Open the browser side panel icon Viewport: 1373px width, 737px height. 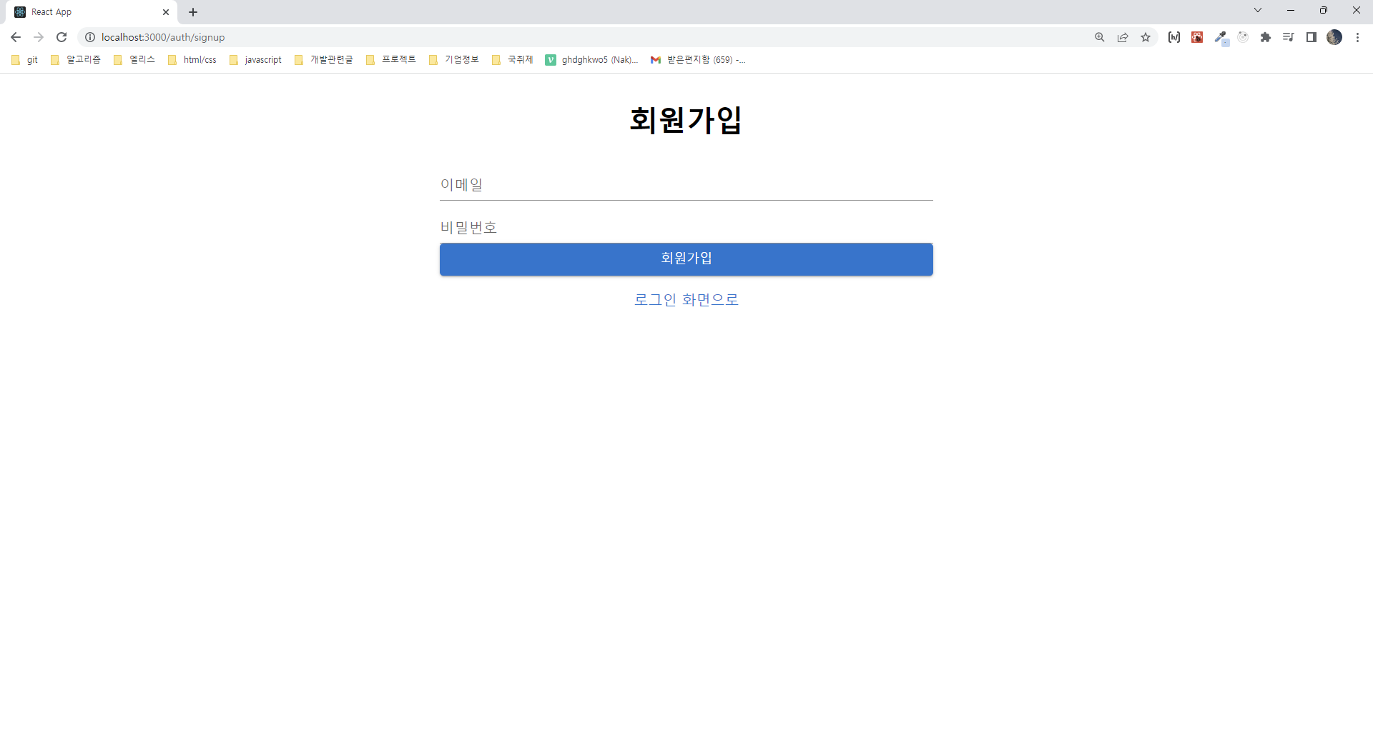coord(1312,37)
